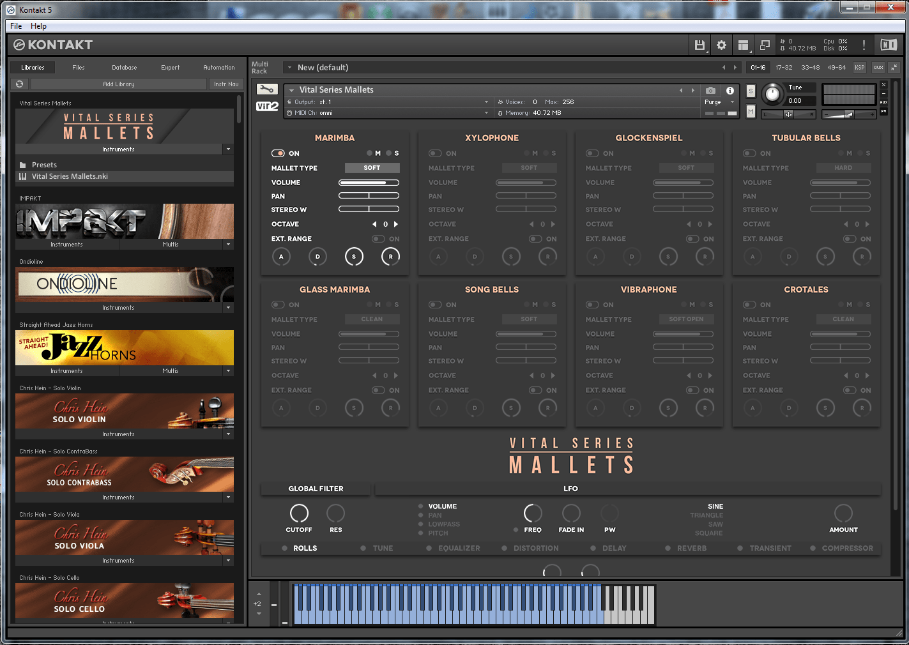This screenshot has height=645, width=909.
Task: Click the Tune knob
Action: (x=772, y=94)
